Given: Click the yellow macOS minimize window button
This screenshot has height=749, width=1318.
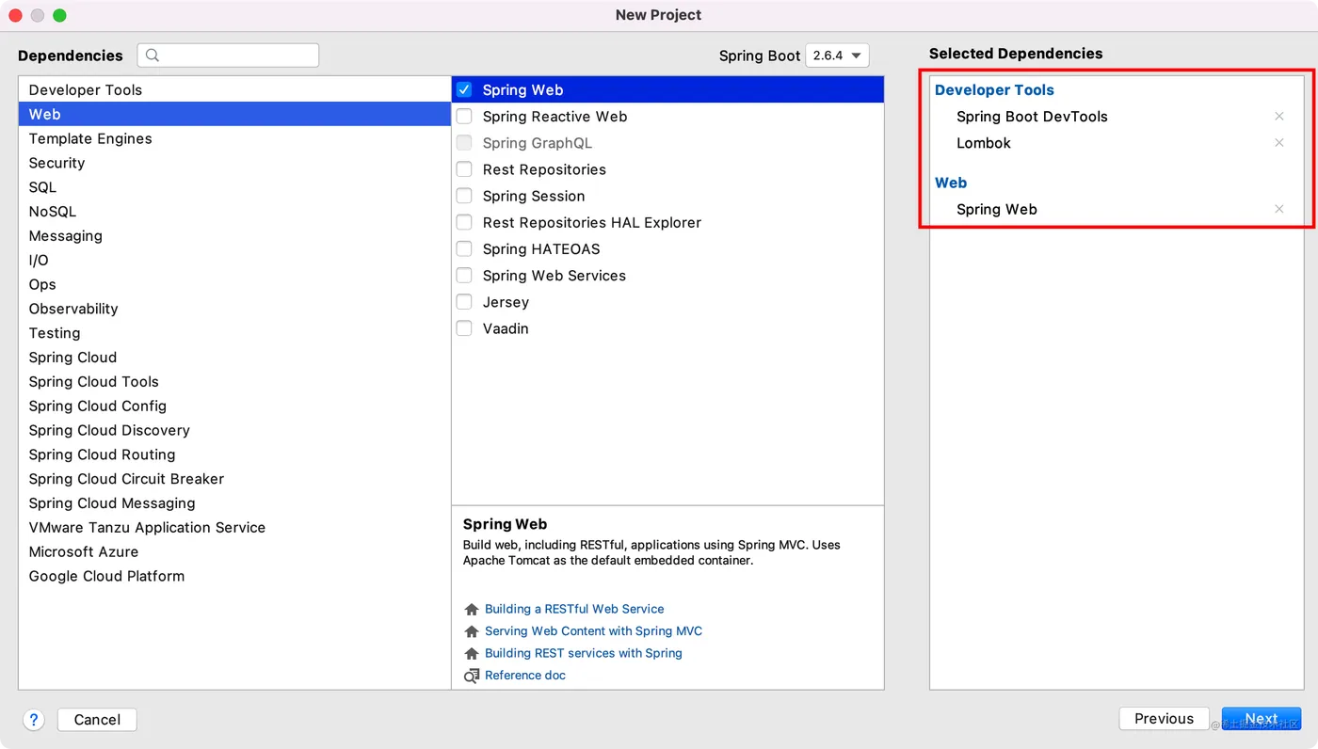Looking at the screenshot, I should click(x=38, y=15).
